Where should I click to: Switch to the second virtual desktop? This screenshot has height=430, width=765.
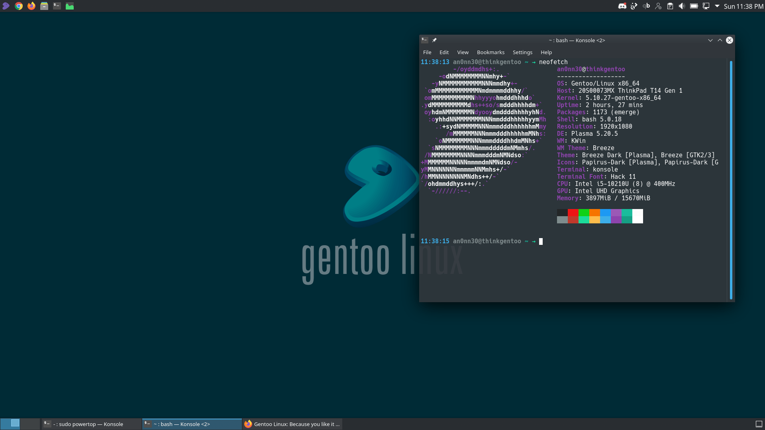30,424
